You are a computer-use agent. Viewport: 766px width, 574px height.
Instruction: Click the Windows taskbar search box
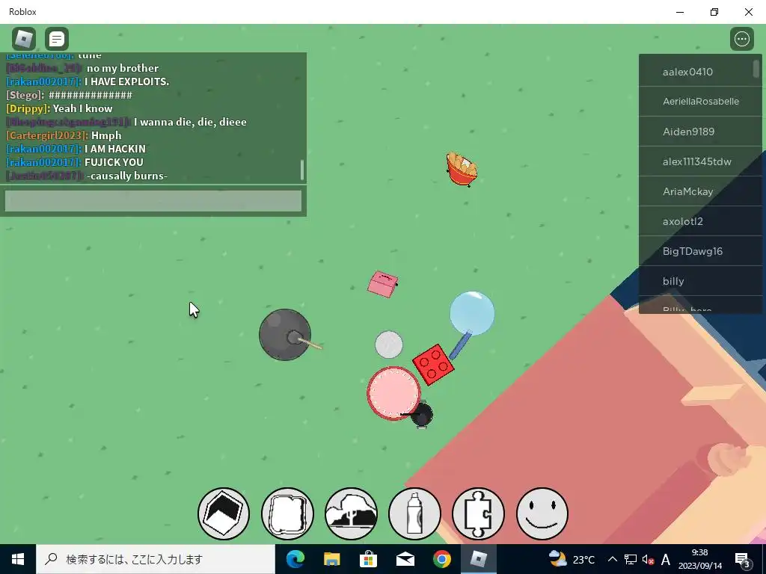pos(156,559)
